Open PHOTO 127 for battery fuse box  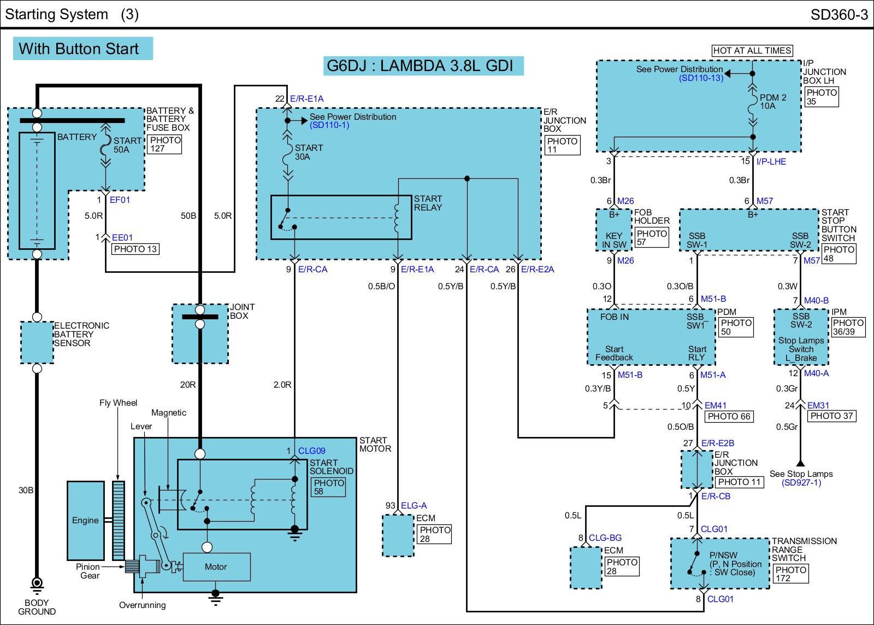click(164, 144)
